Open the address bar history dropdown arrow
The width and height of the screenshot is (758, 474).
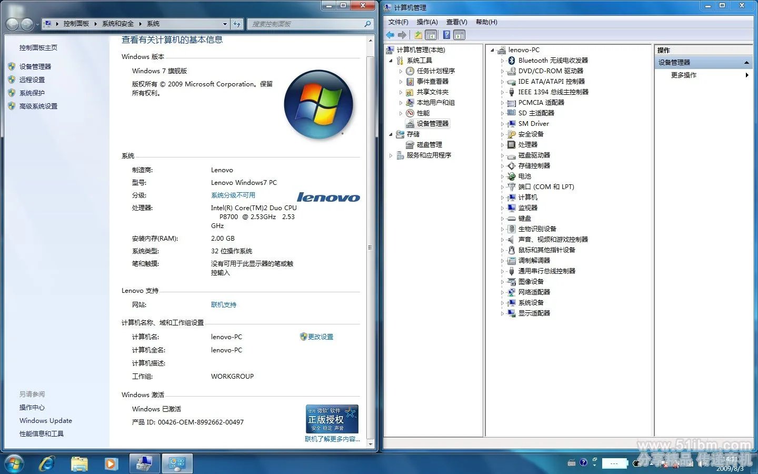(x=225, y=24)
